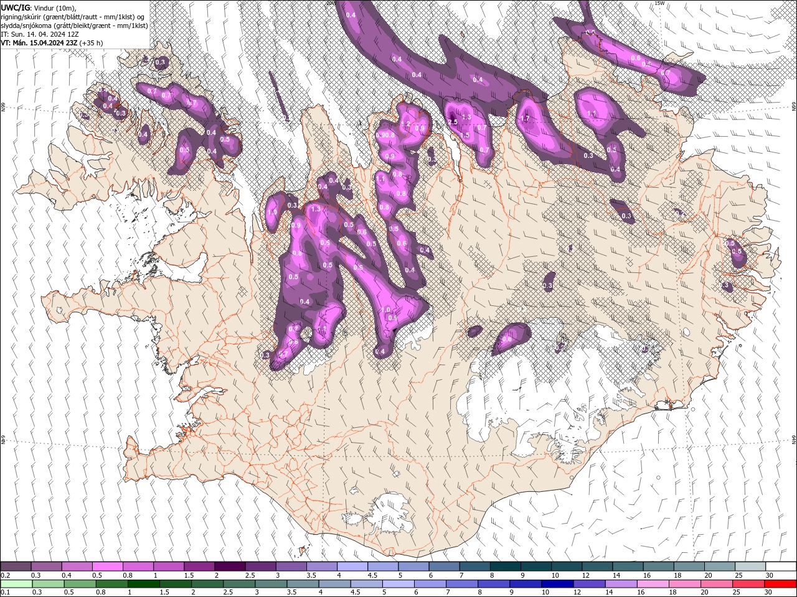Pick the deep navy 10 rain legend swatch

click(x=557, y=584)
